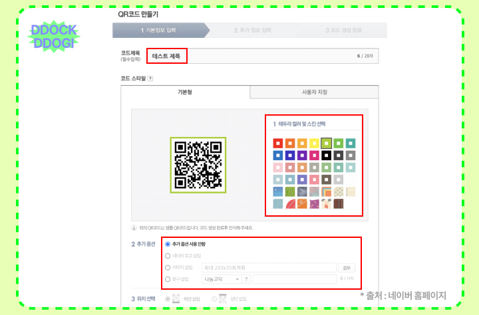
Task: Select the brown dotted skin
Action: pyautogui.click(x=338, y=203)
